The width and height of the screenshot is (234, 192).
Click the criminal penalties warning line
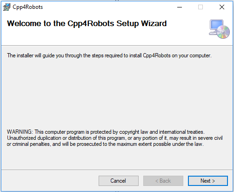click(x=105, y=144)
